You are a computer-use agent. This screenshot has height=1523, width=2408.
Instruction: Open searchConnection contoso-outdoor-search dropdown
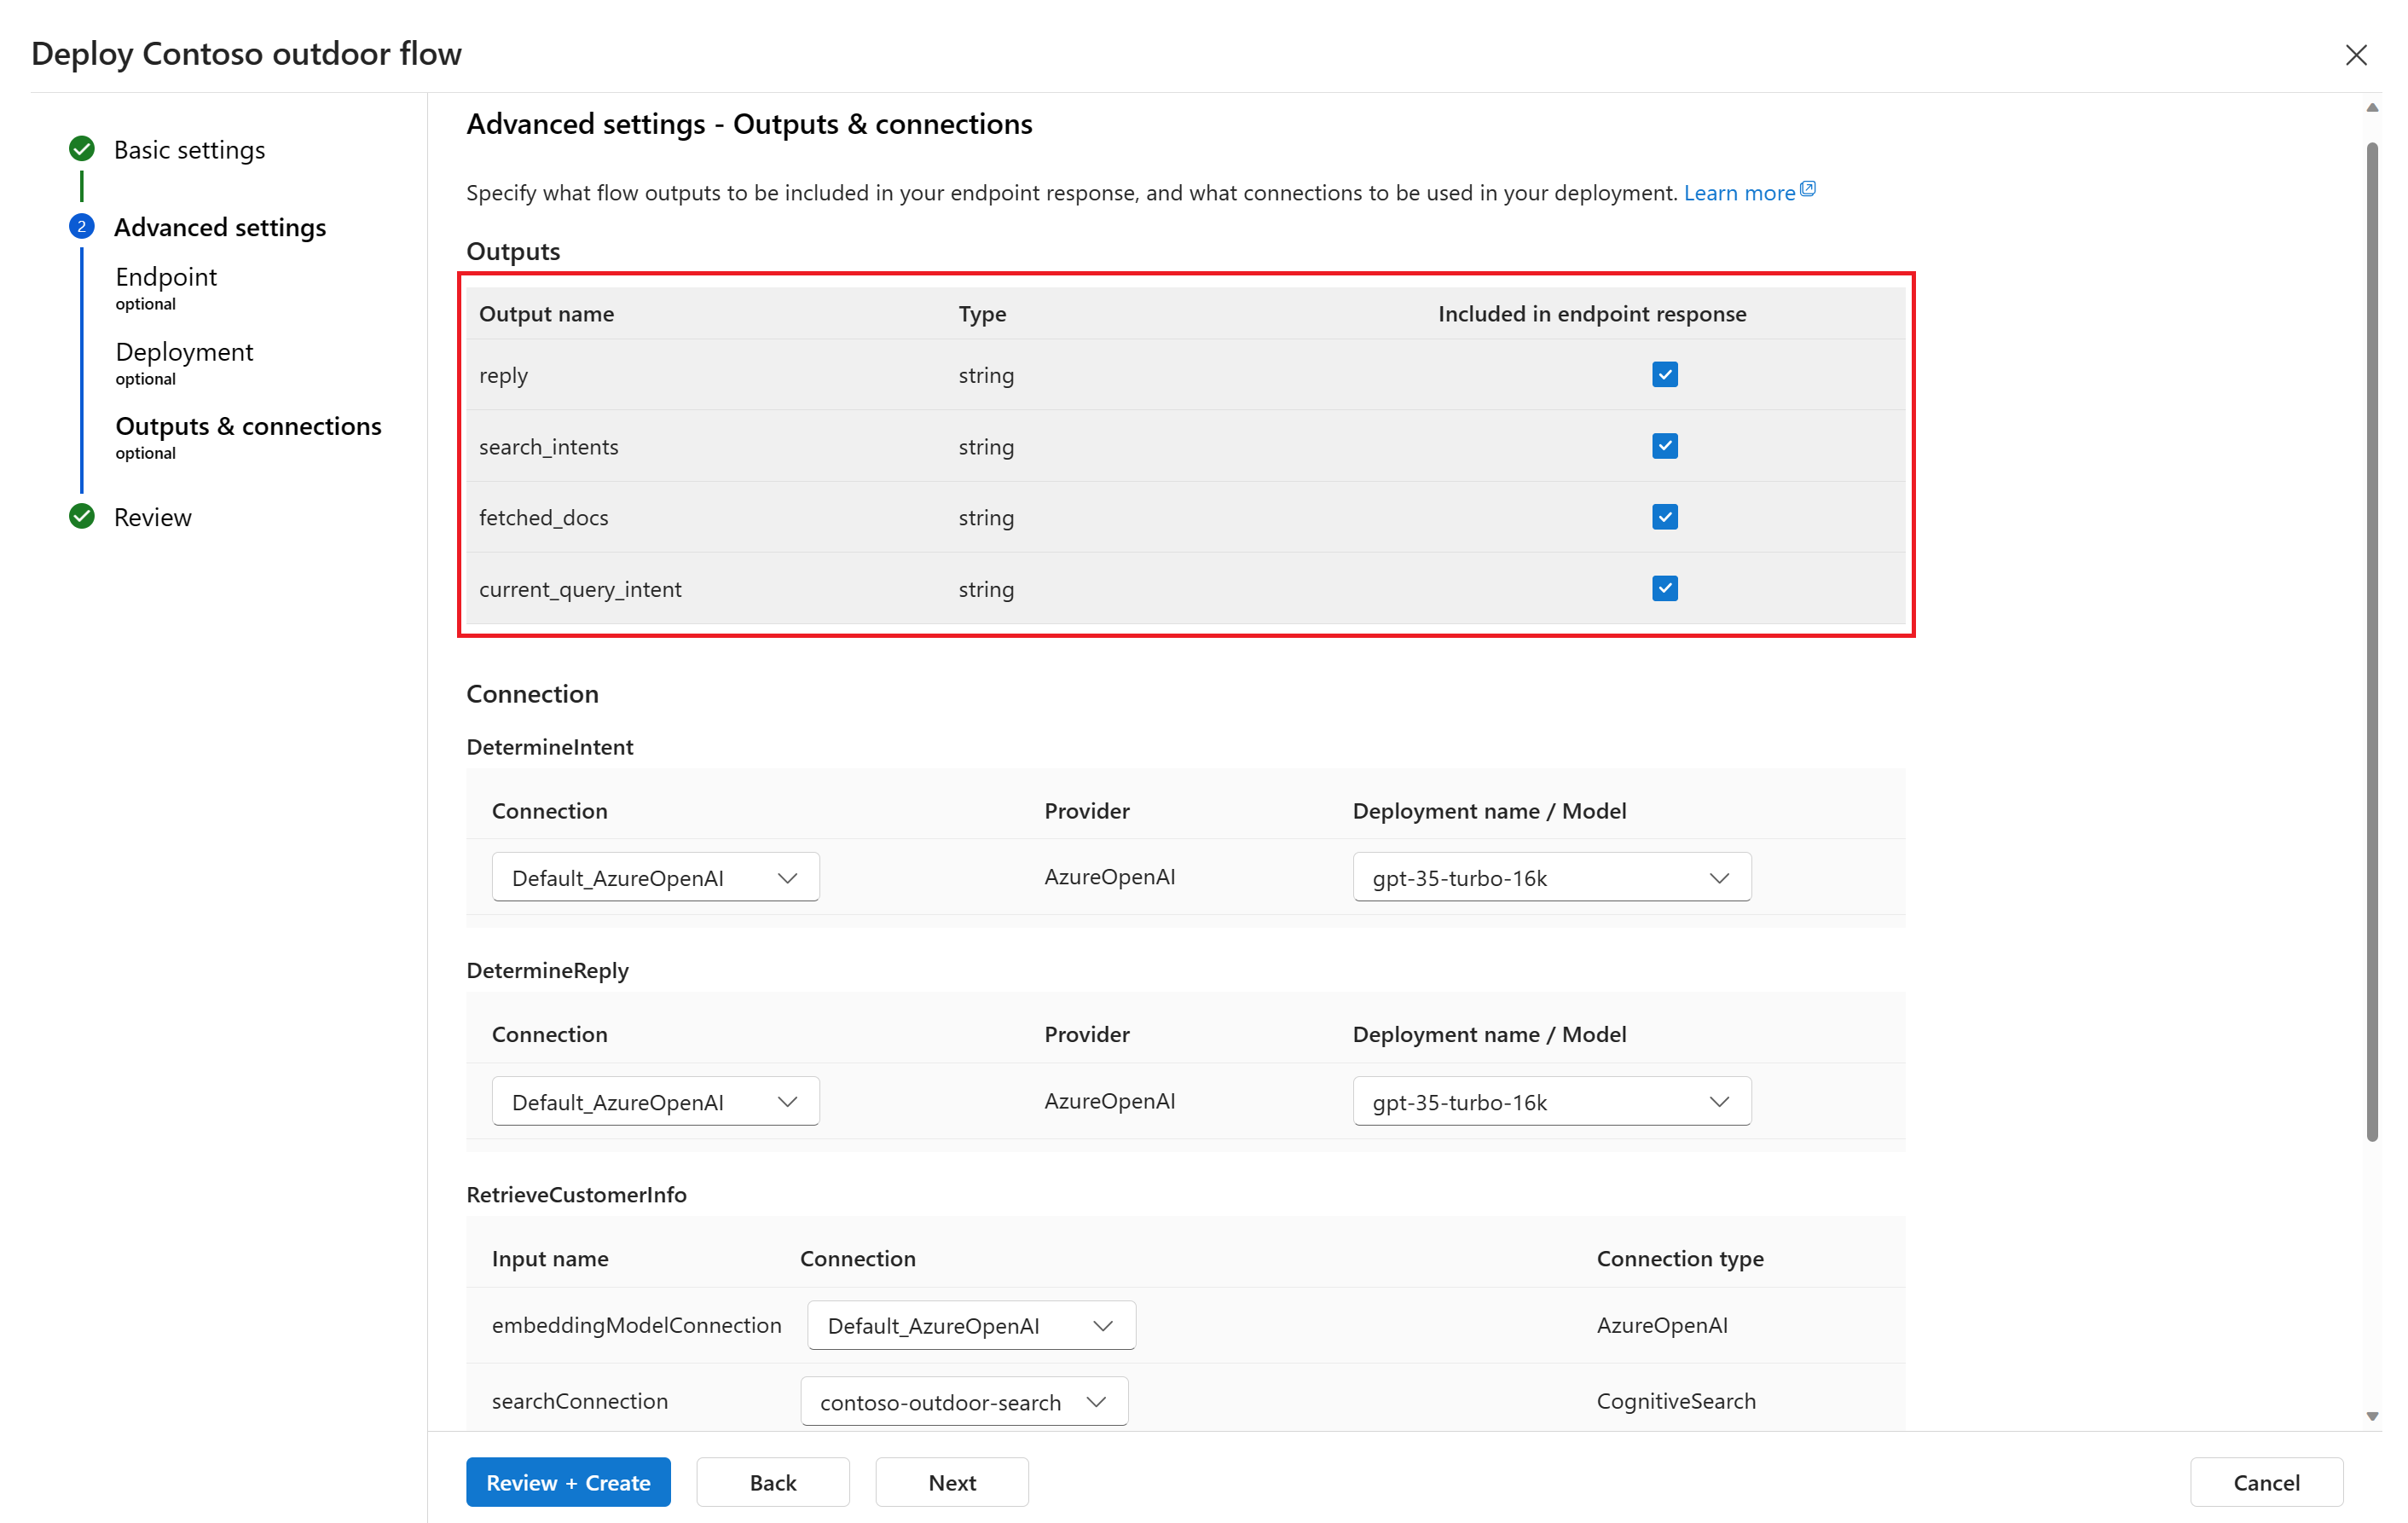(x=964, y=1401)
